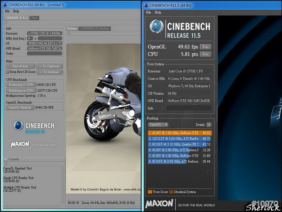Switch to the View tab

(34, 18)
